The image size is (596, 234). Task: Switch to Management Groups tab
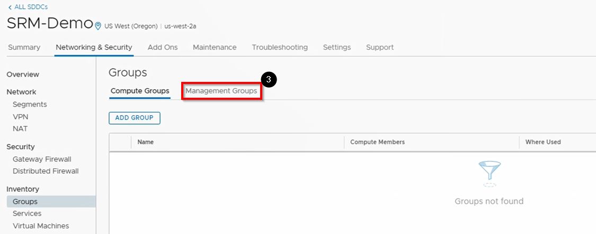click(221, 91)
